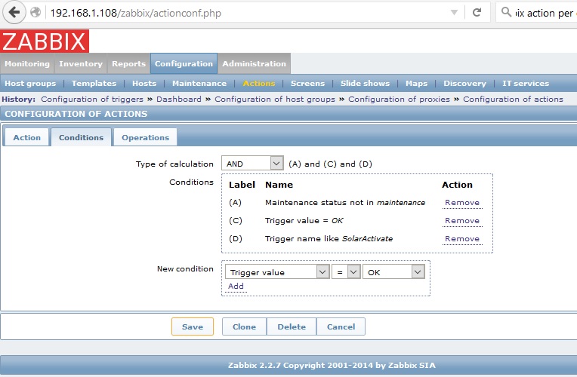Click the Label column header
Viewport: 577px width, 377px height.
pos(242,185)
